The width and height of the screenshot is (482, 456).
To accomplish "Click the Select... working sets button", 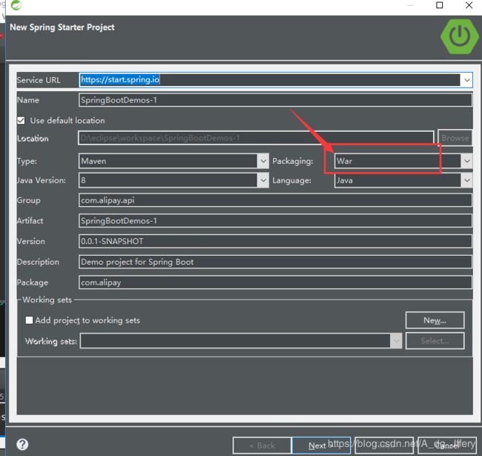I will [x=435, y=341].
